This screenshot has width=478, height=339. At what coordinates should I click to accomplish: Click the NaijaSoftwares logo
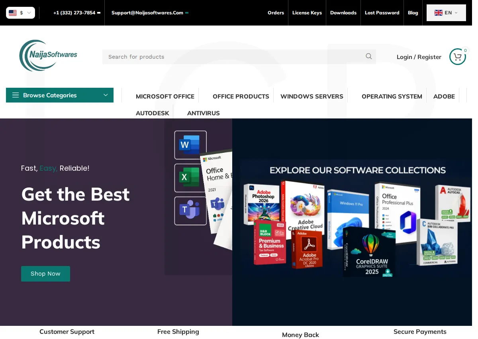pyautogui.click(x=48, y=55)
